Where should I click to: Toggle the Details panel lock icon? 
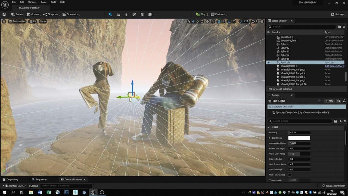tap(344, 101)
